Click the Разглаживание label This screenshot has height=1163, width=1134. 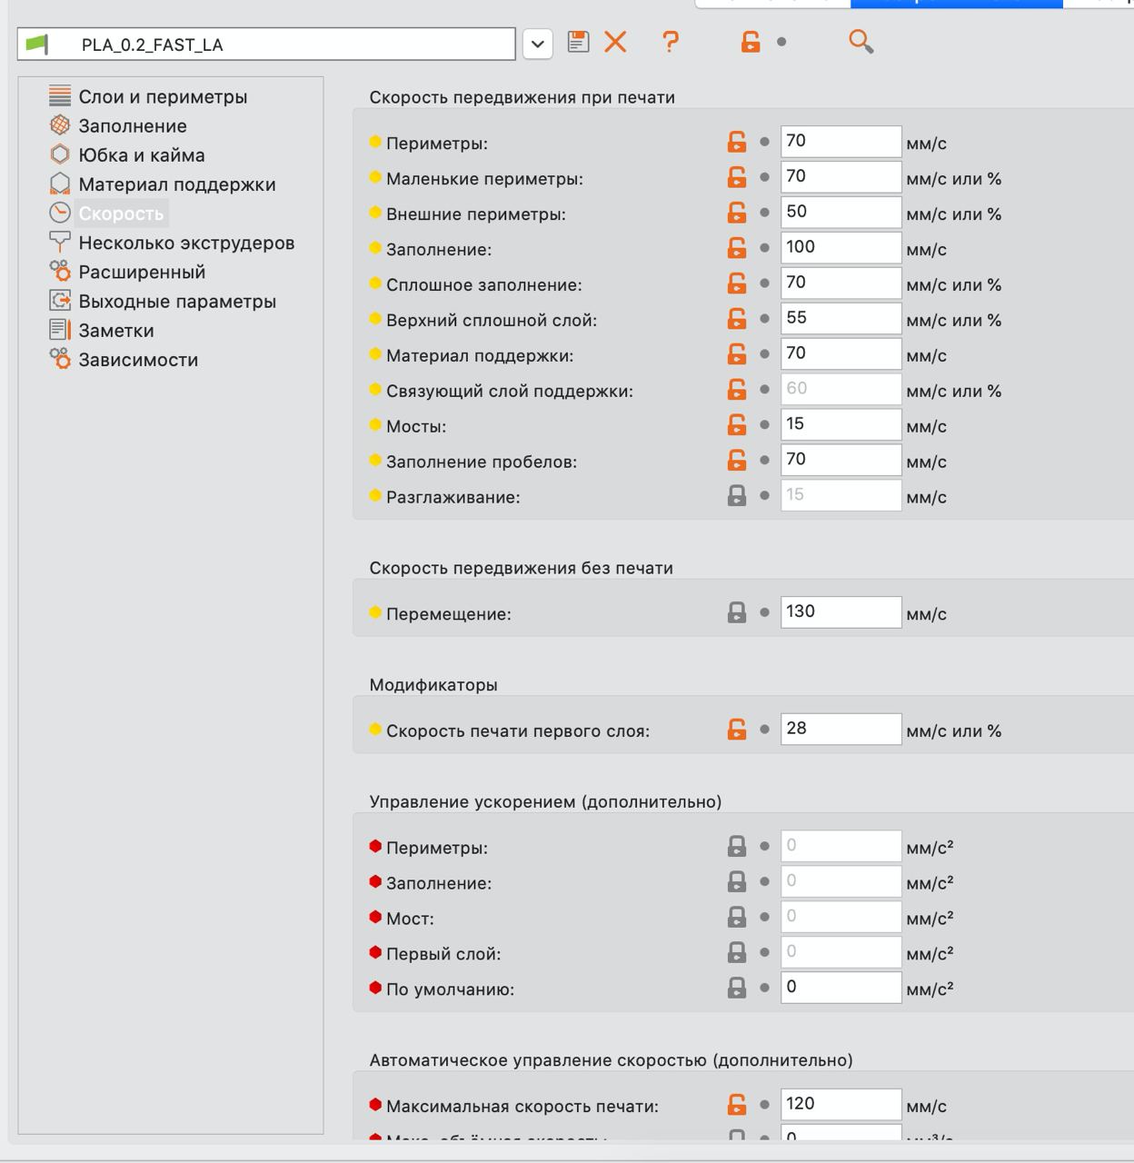click(x=453, y=497)
